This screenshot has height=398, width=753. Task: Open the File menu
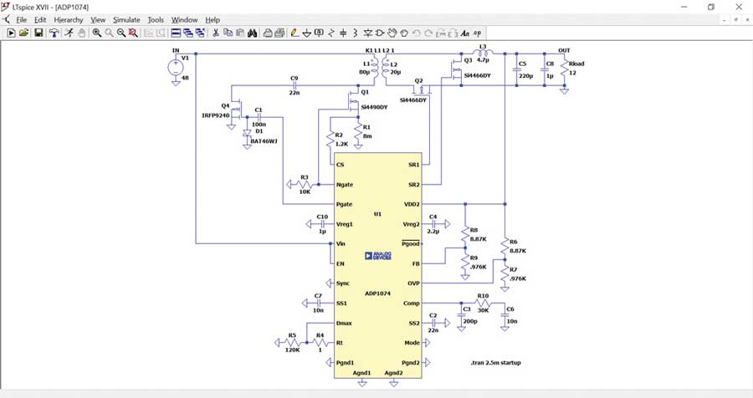(x=21, y=19)
